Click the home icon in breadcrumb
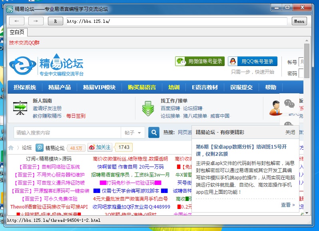 coord(11,148)
